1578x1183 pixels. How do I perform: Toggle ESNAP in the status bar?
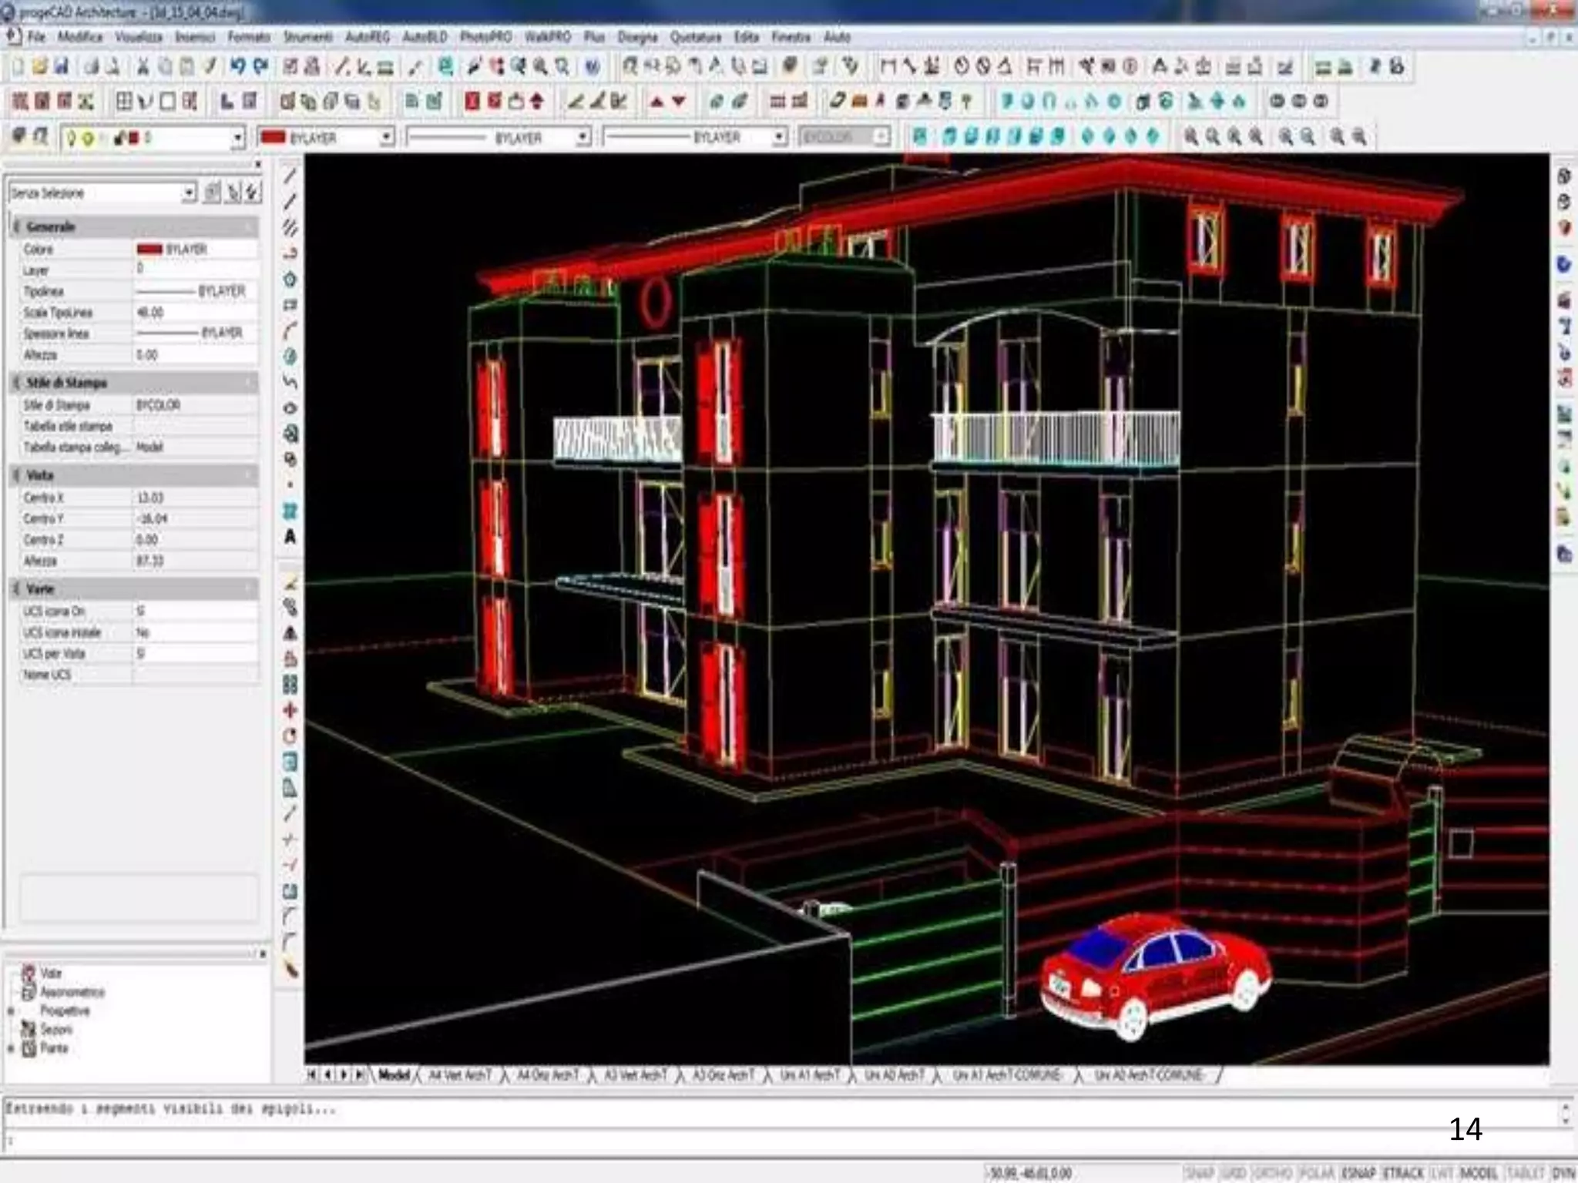coord(1359,1173)
